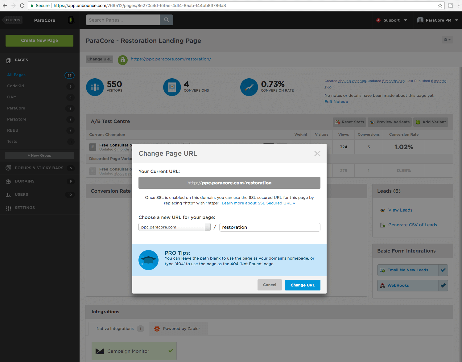Click the Popups & Sticky Bars target icon
The image size is (462, 362).
click(x=9, y=168)
